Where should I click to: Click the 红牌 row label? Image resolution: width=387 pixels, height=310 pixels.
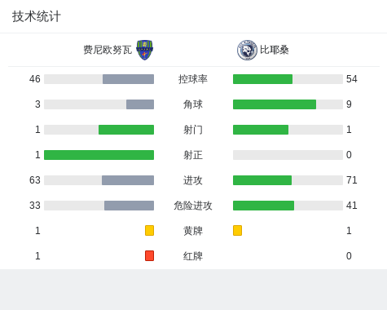pyautogui.click(x=193, y=256)
